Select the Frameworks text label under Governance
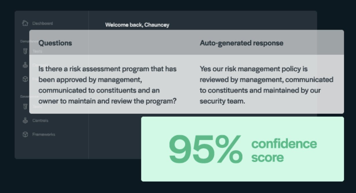Screen dimensions: 356x193 click(x=43, y=134)
